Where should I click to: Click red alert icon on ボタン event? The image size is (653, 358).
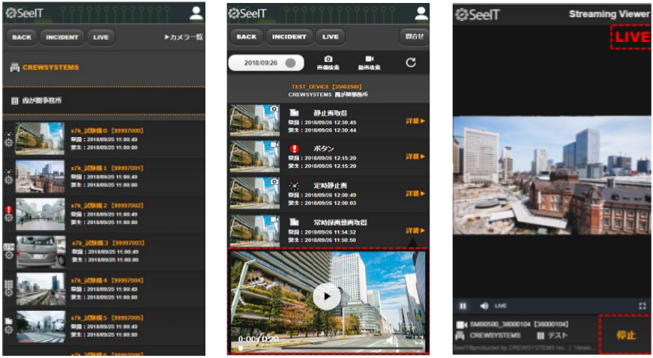[x=294, y=148]
